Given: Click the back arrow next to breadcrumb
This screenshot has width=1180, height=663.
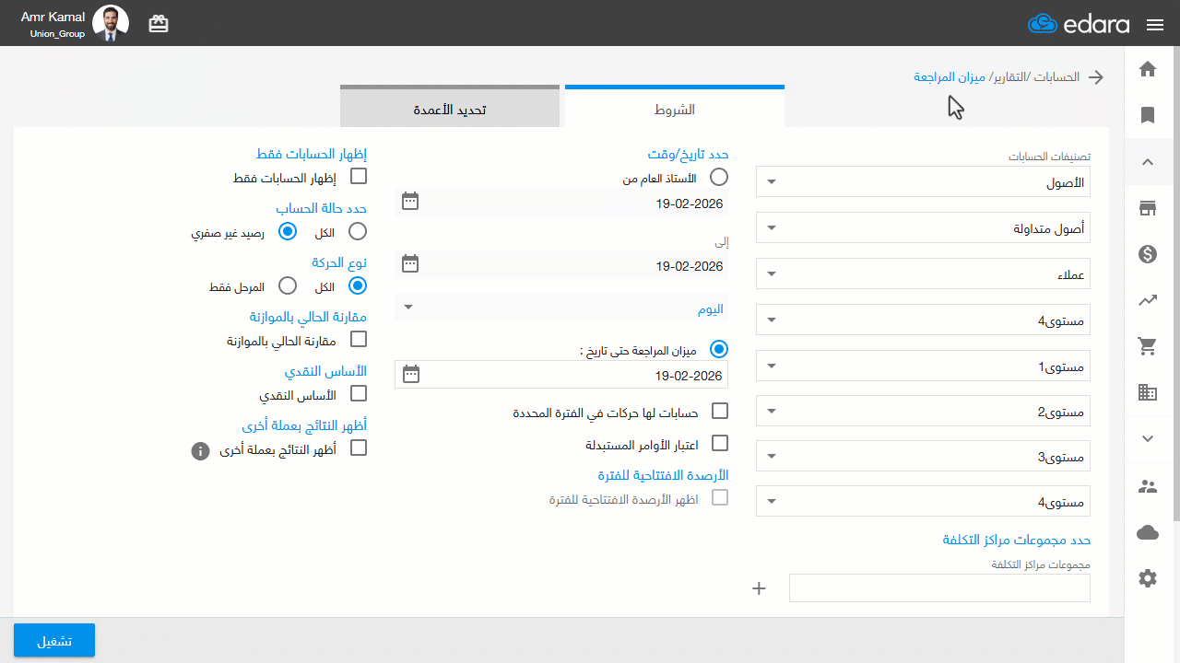Looking at the screenshot, I should (1096, 77).
